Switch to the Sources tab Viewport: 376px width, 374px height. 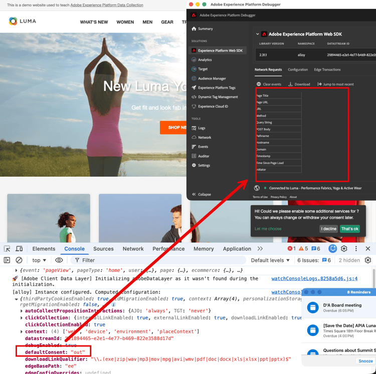[103, 249]
